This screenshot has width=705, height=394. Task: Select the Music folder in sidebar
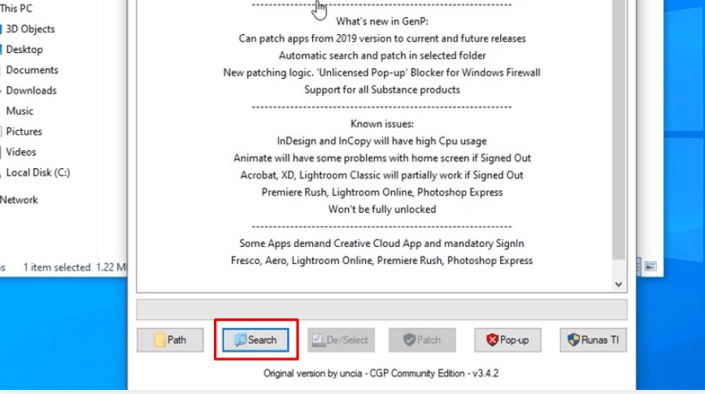click(20, 110)
